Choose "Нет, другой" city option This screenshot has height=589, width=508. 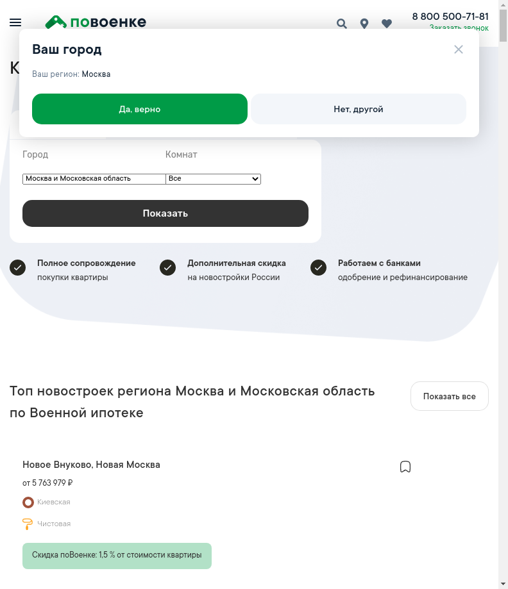click(x=358, y=109)
